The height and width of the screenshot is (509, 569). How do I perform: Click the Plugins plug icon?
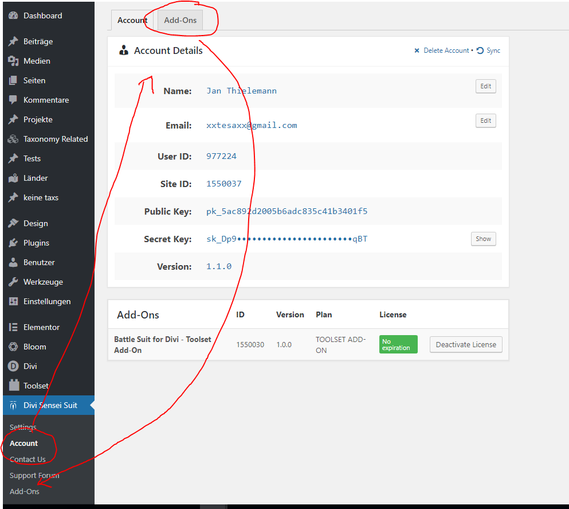13,243
